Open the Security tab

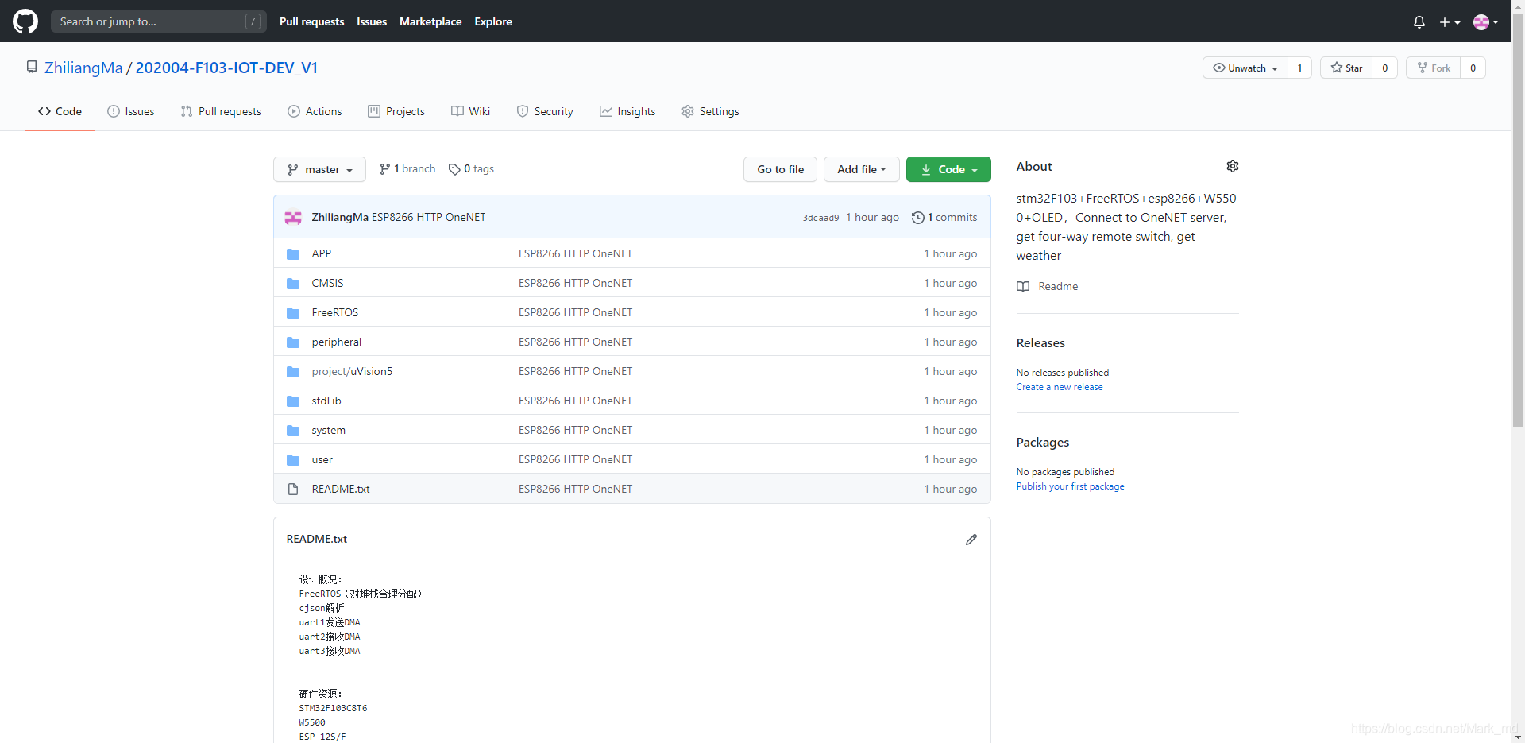(x=545, y=111)
